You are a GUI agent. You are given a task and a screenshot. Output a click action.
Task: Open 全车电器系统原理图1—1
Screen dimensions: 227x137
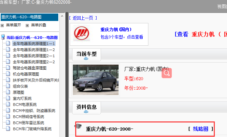pyautogui.click(x=34, y=44)
